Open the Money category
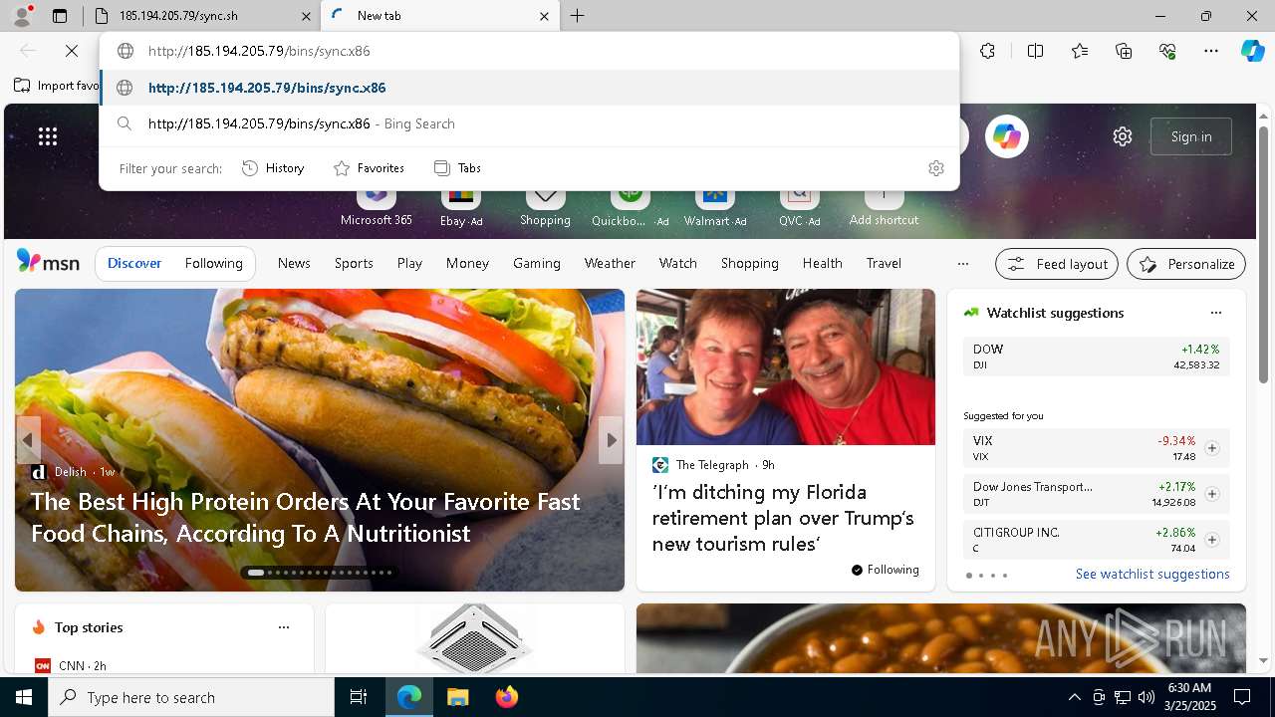The height and width of the screenshot is (717, 1275). coord(467,264)
